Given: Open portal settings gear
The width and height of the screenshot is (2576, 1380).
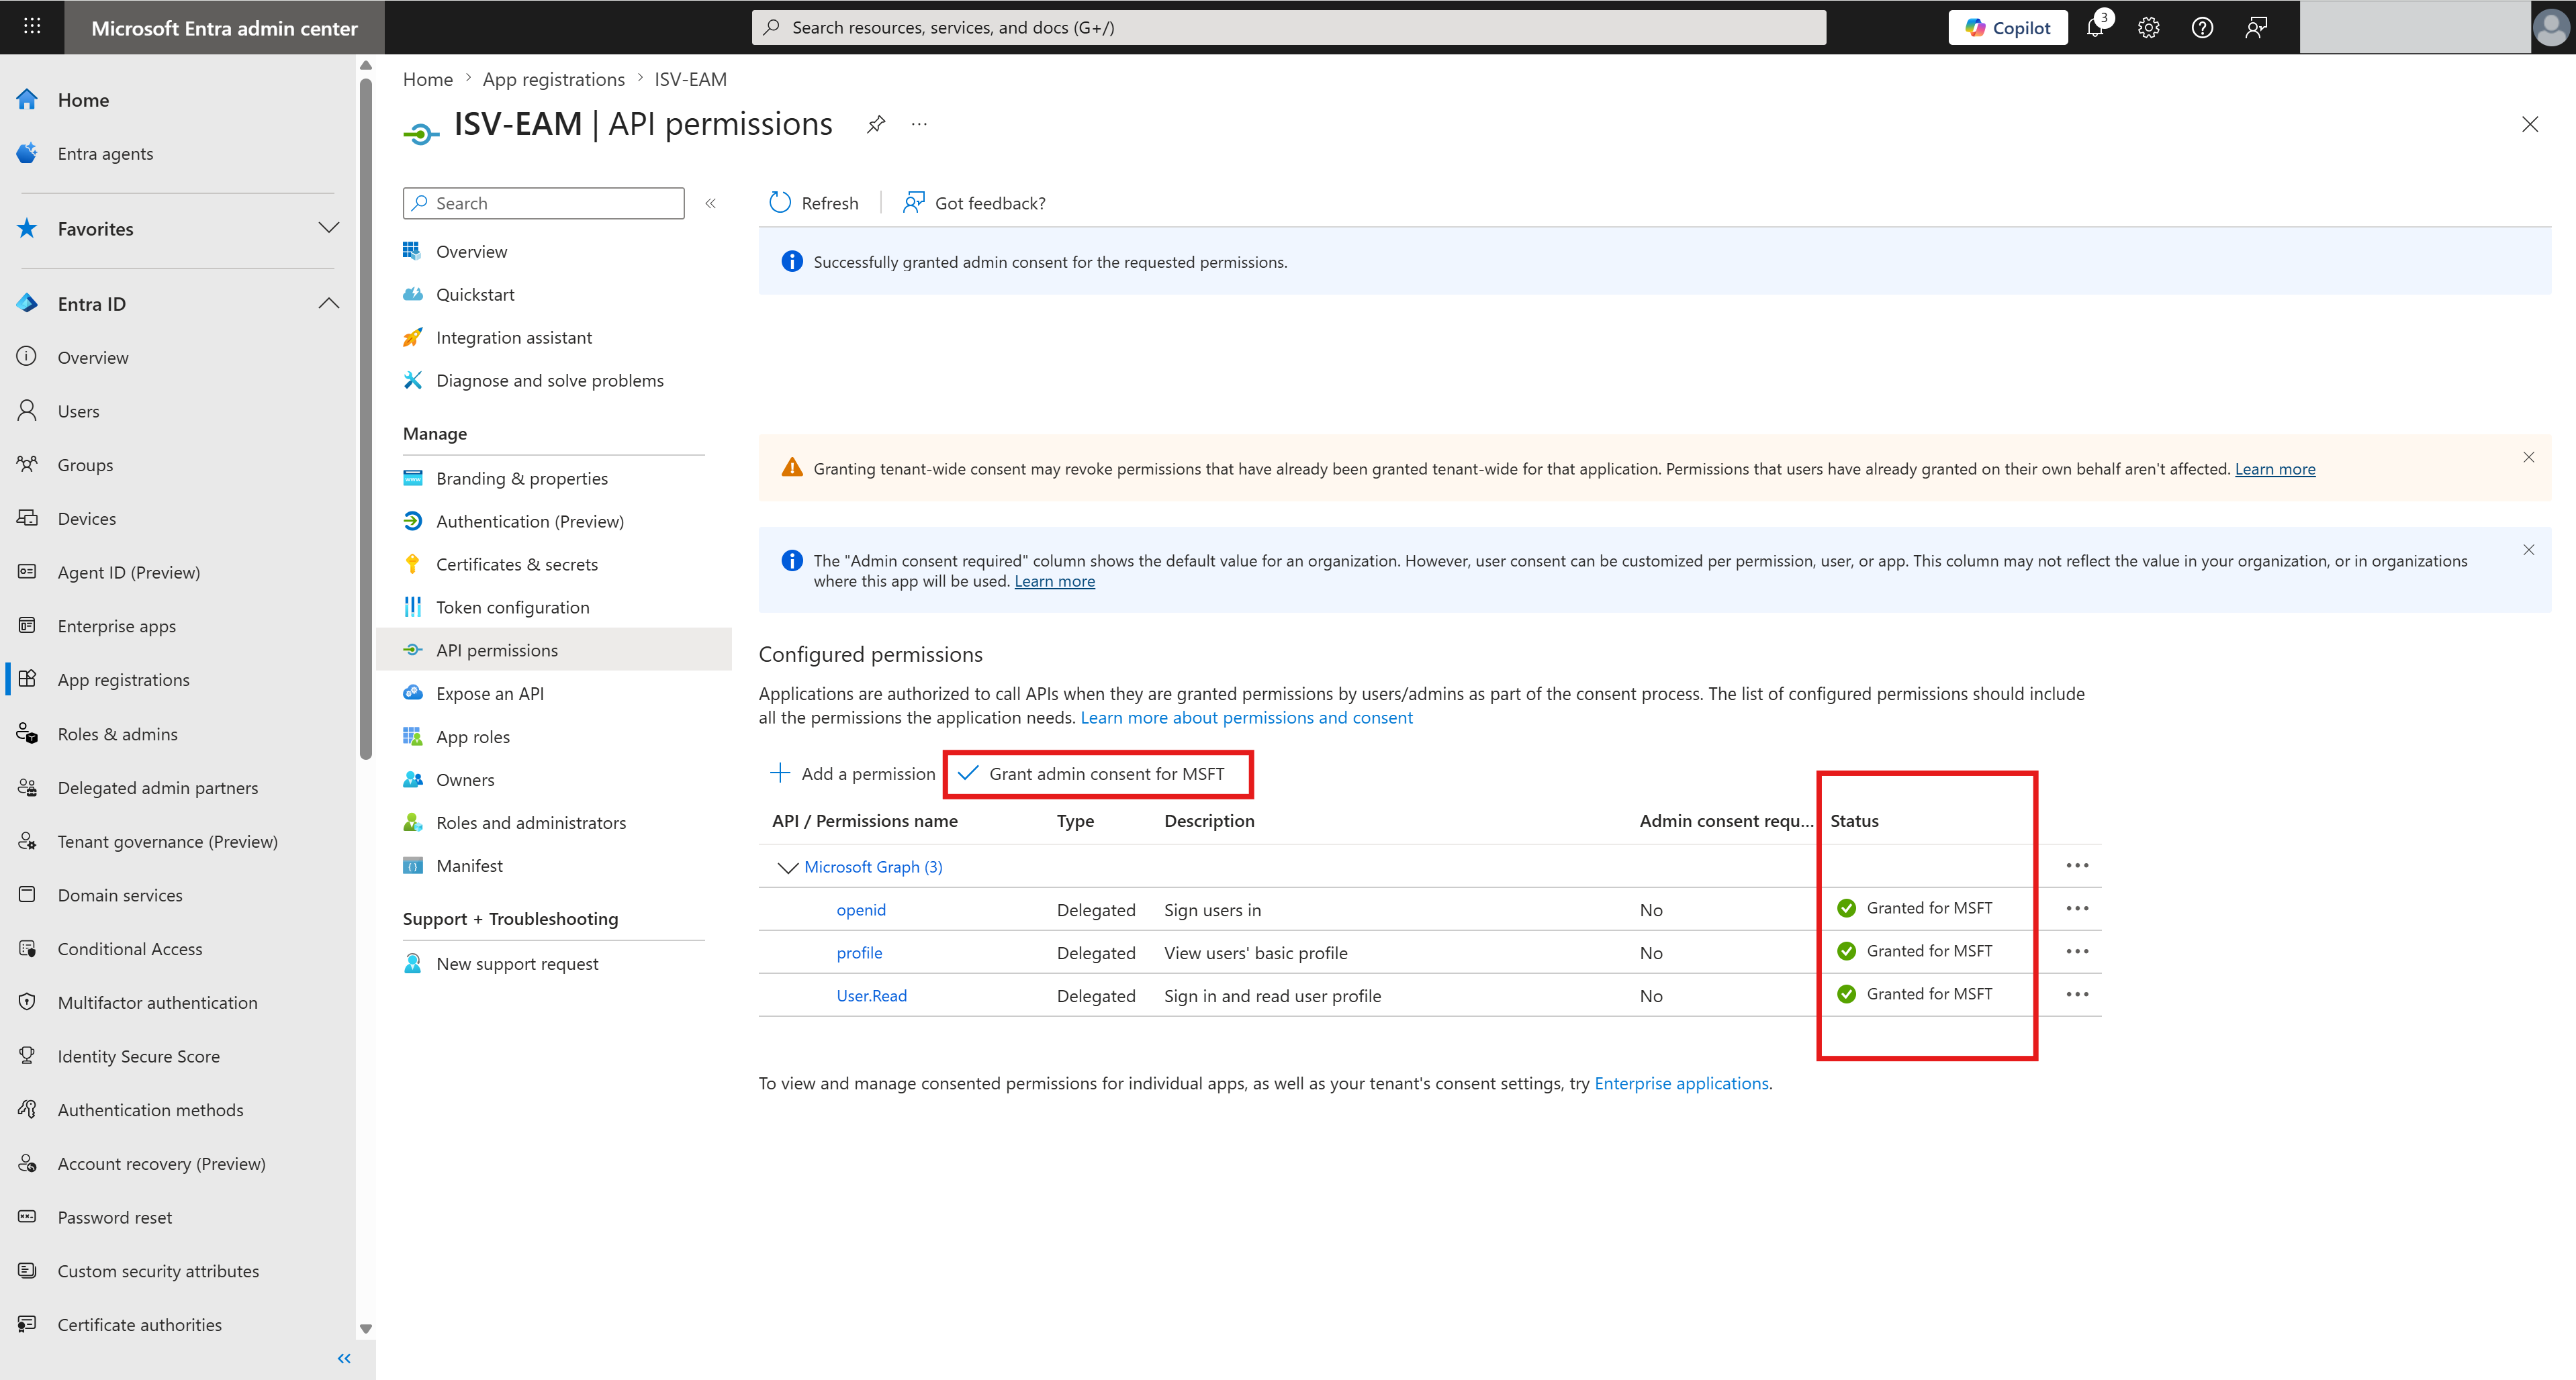Looking at the screenshot, I should (2149, 27).
